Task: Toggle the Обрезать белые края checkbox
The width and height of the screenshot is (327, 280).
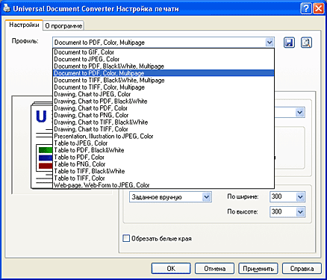Action: [x=126, y=238]
